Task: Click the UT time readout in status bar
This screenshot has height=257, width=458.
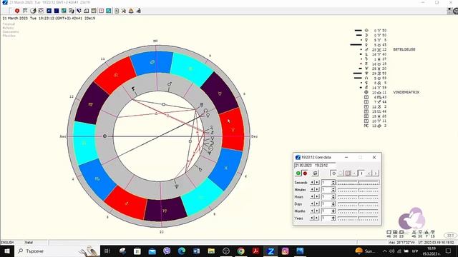Action: 436,243
